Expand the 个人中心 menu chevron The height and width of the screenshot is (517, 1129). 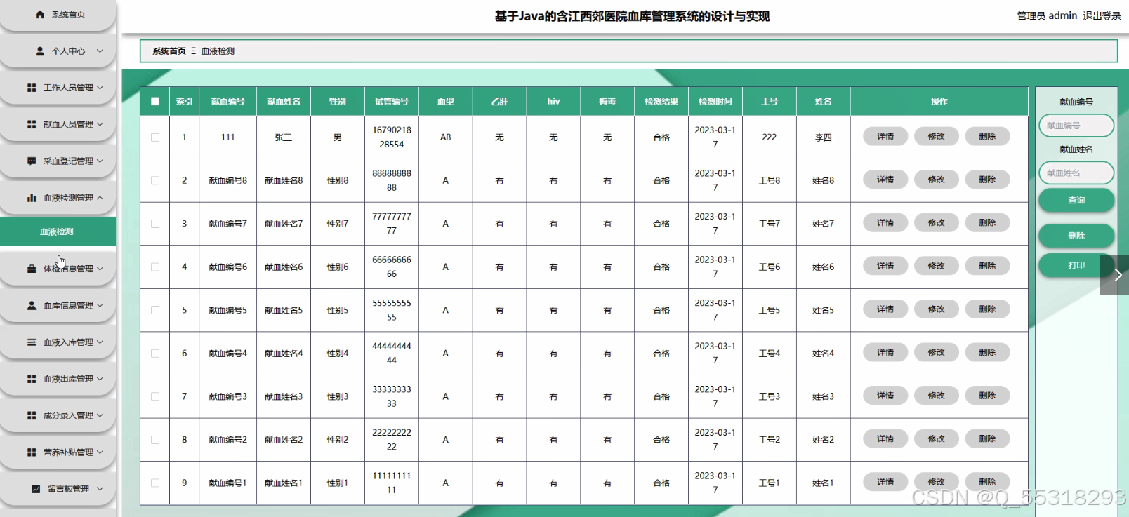100,51
